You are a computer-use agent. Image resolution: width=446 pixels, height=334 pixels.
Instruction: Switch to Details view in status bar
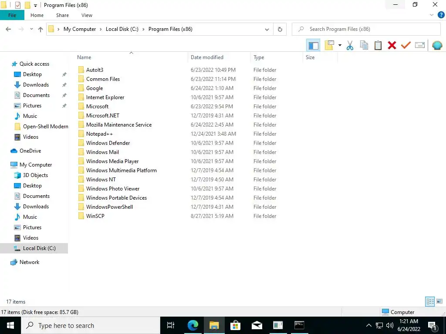tap(430, 301)
